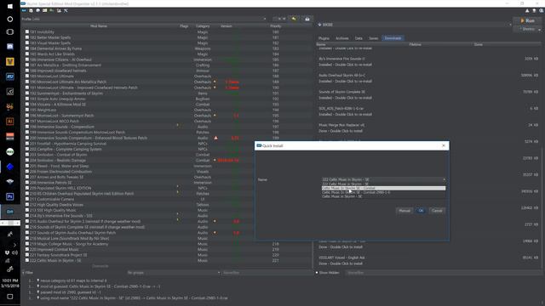Toggle checkbox for 181 Invisibility mod
The height and width of the screenshot is (306, 545).
point(27,31)
